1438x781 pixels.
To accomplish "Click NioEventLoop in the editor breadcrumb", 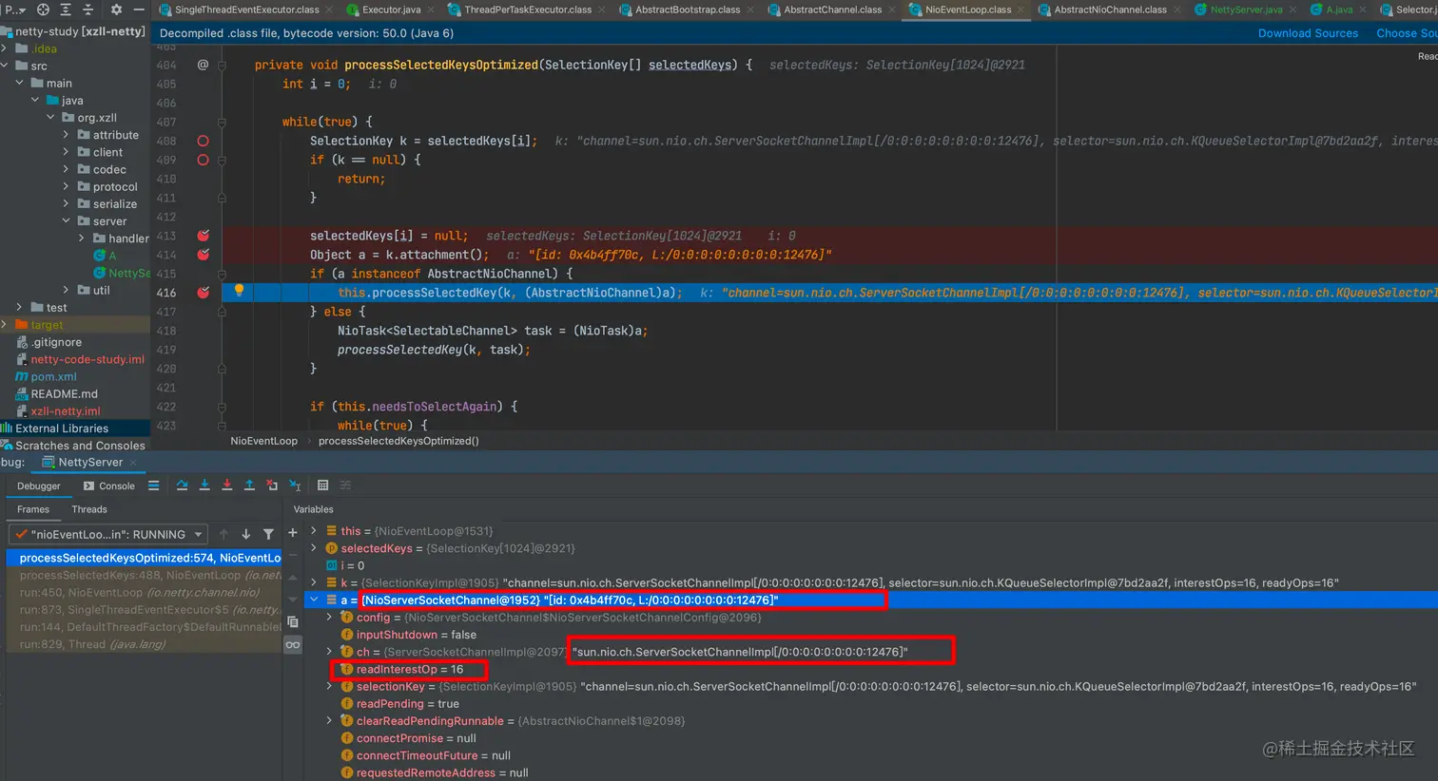I will (x=263, y=441).
